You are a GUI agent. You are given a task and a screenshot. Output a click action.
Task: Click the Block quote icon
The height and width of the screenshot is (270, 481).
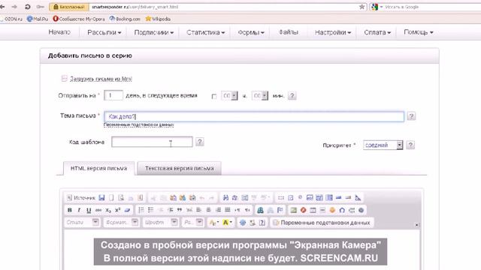click(180, 210)
